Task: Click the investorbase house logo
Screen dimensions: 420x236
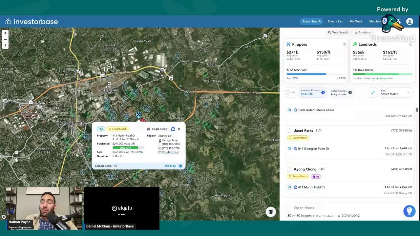Action: click(9, 22)
